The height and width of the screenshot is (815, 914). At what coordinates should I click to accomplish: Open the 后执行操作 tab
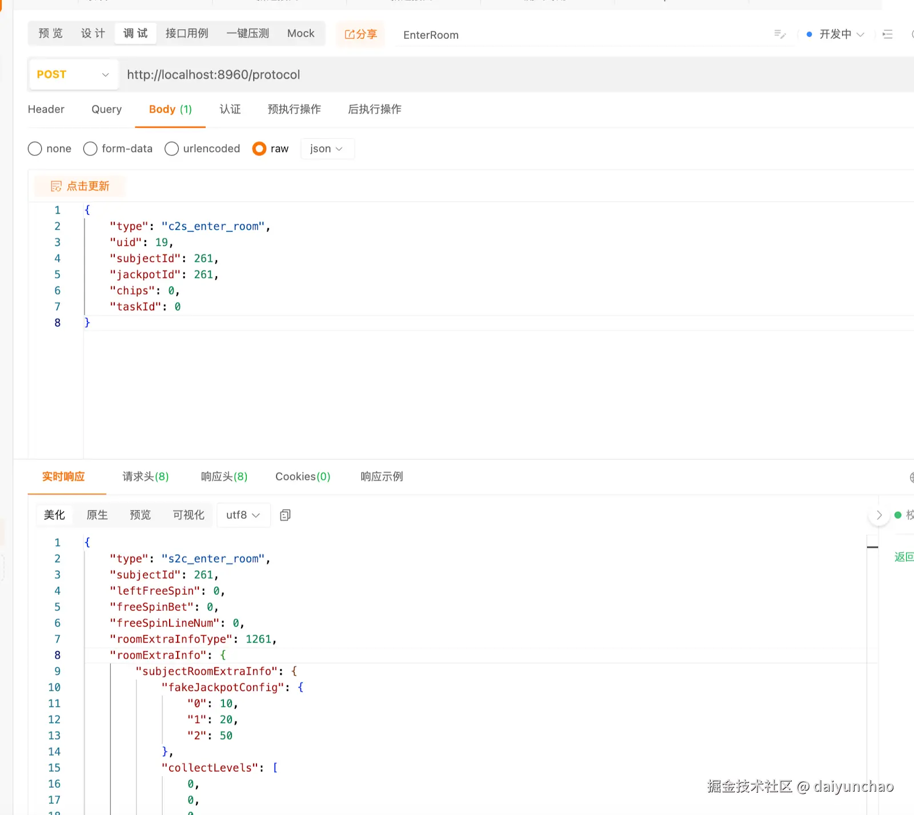(x=375, y=109)
